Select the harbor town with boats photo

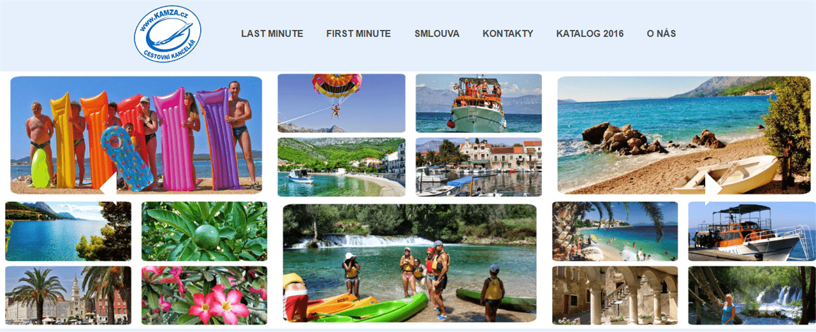click(479, 167)
